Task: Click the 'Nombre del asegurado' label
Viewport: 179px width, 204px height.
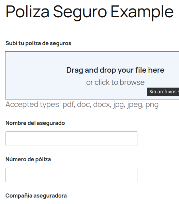Action: tap(35, 123)
